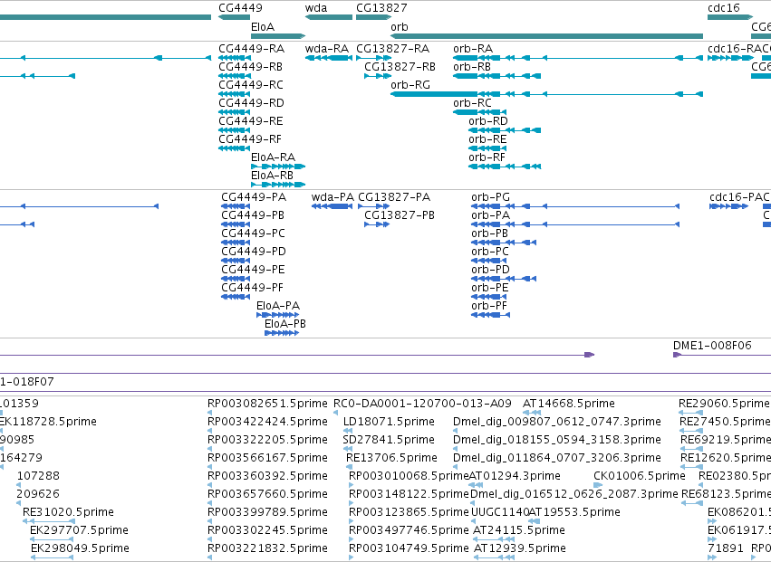The image size is (771, 562).
Task: Click the CG13827-RA transcript label
Action: click(x=393, y=49)
